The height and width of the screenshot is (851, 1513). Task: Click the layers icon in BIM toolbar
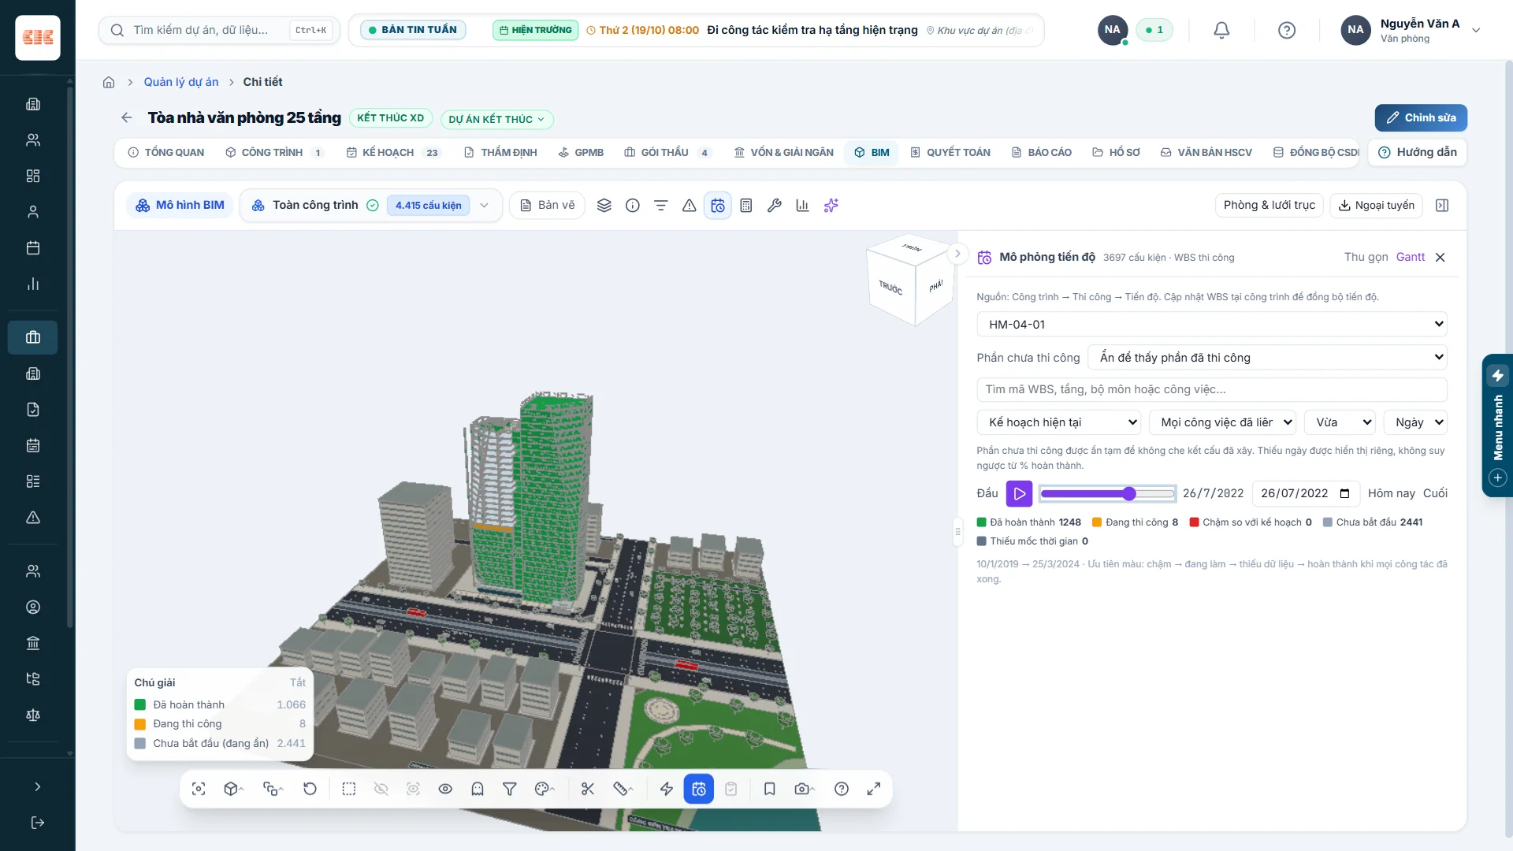[604, 206]
